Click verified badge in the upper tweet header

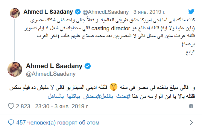pyautogui.click(x=77, y=12)
